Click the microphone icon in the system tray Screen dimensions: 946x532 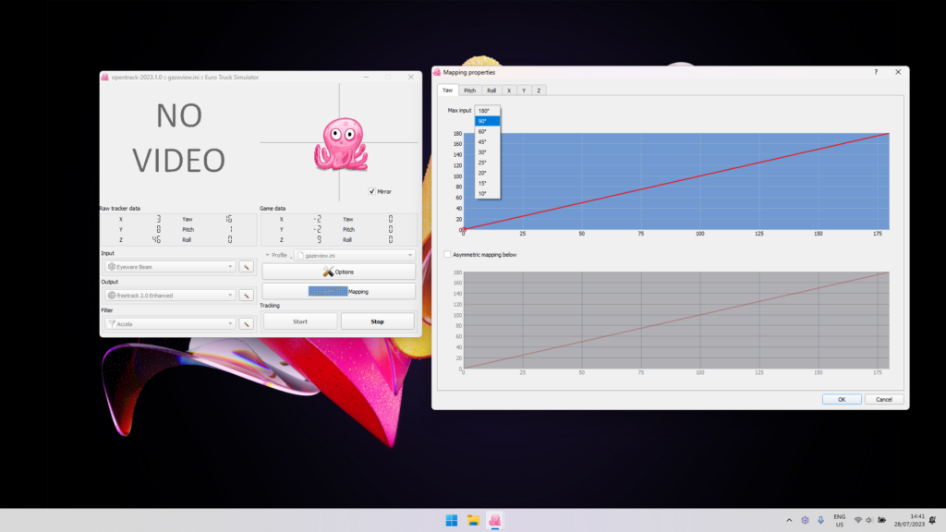820,520
